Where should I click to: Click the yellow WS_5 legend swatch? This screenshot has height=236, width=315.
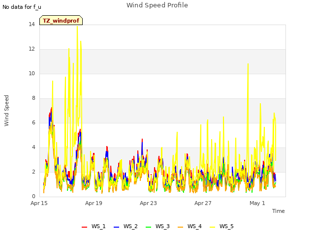click(x=212, y=227)
